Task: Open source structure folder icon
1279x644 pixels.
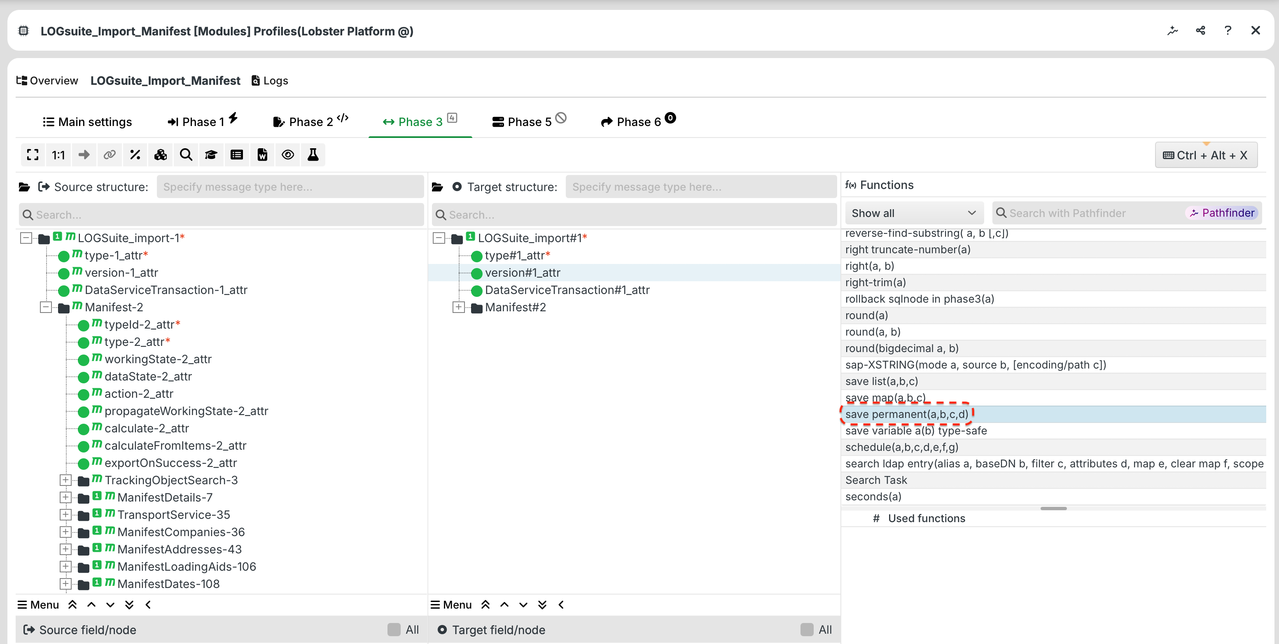Action: (x=24, y=187)
